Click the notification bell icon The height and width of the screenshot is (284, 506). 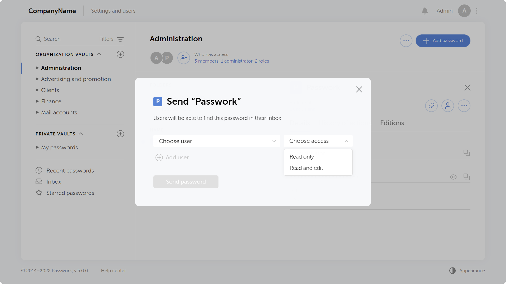click(425, 11)
